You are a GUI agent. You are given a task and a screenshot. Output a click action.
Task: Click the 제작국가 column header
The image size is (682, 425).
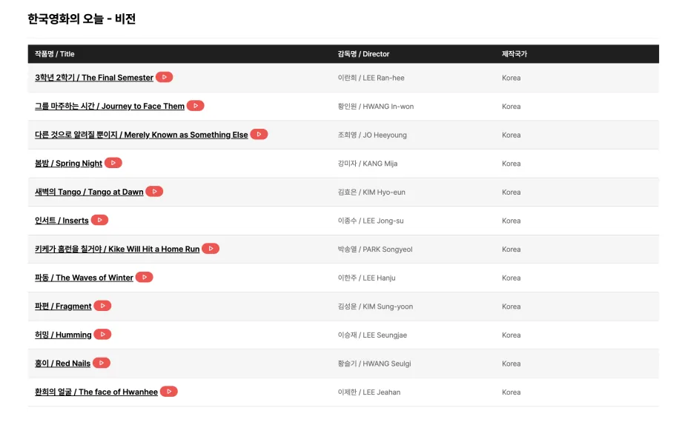click(x=514, y=54)
